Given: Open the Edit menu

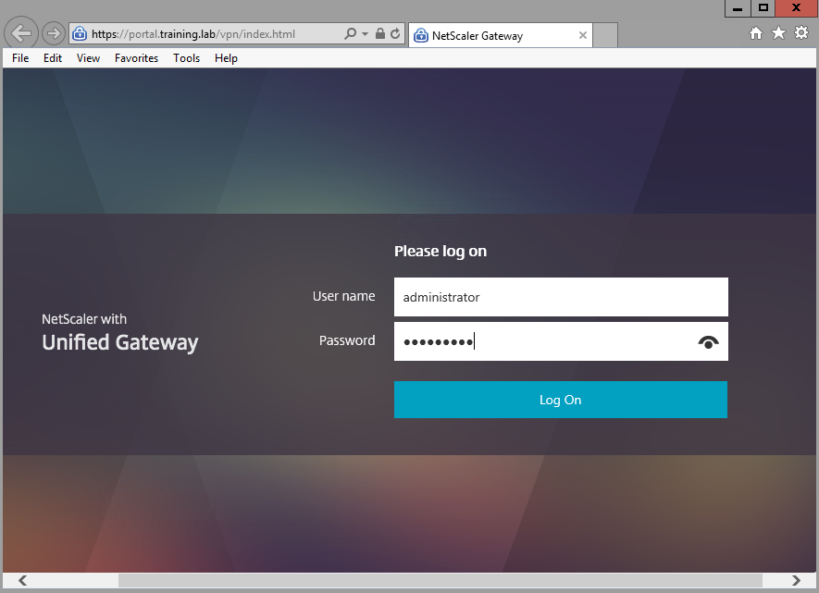Looking at the screenshot, I should pos(52,58).
